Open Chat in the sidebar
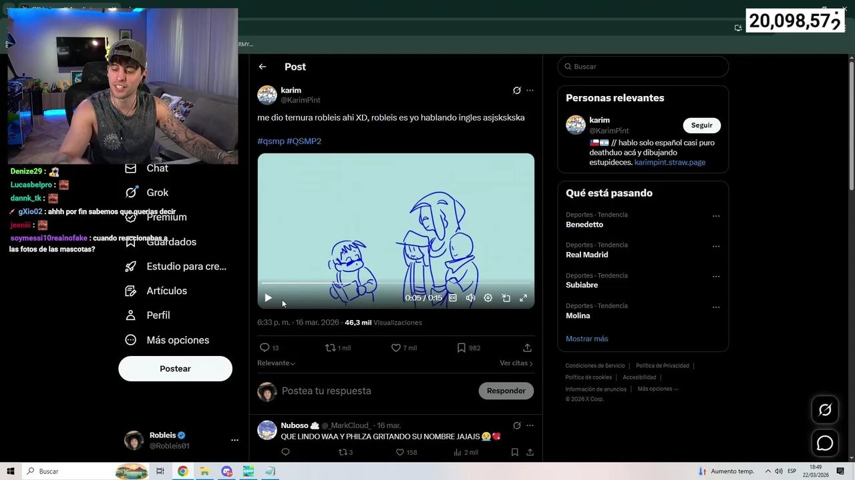 tap(147, 169)
